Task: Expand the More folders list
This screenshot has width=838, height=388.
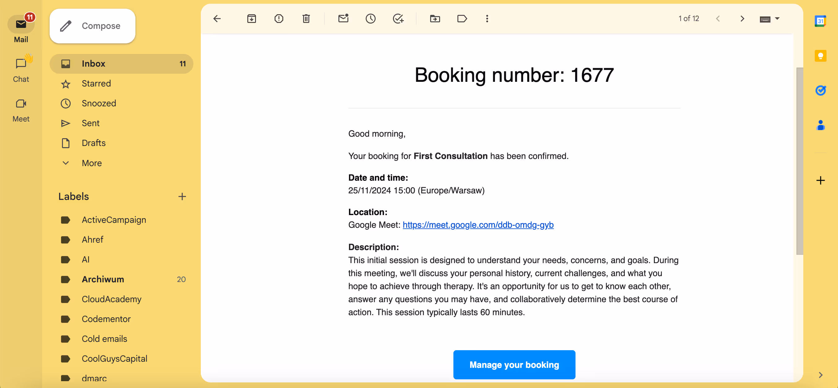Action: click(92, 163)
